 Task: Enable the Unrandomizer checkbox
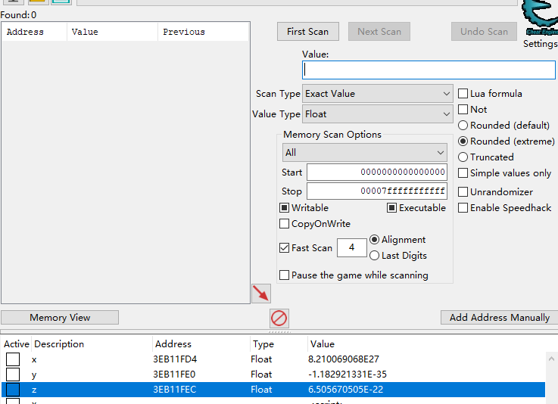click(x=463, y=192)
